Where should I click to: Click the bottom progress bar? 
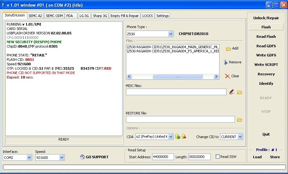pyautogui.click(x=144, y=167)
